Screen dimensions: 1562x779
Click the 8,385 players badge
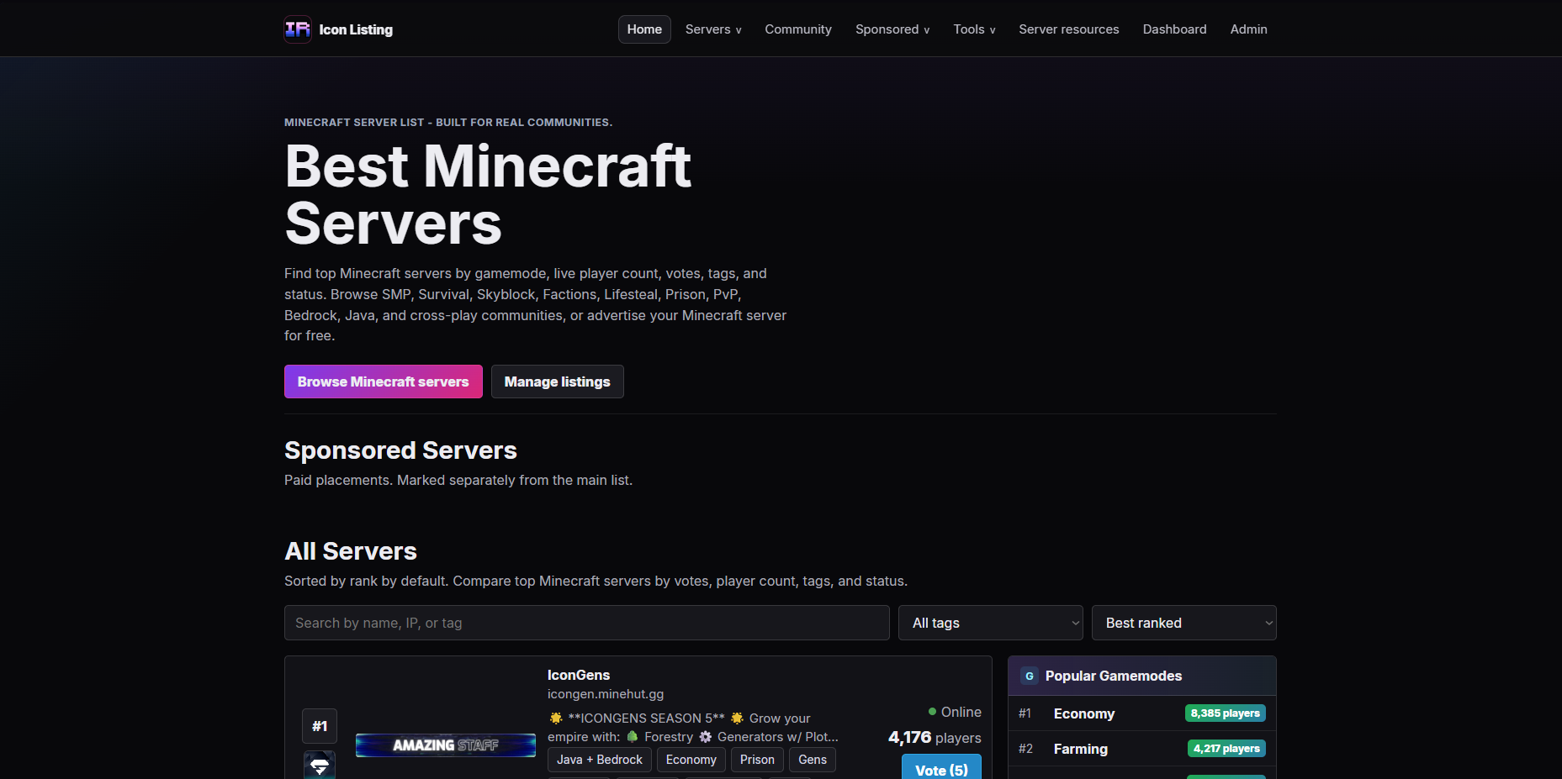(x=1226, y=713)
